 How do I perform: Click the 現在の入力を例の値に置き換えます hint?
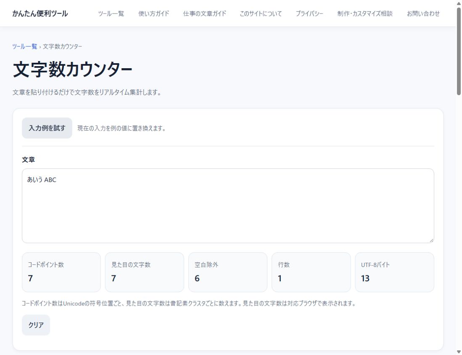(121, 128)
